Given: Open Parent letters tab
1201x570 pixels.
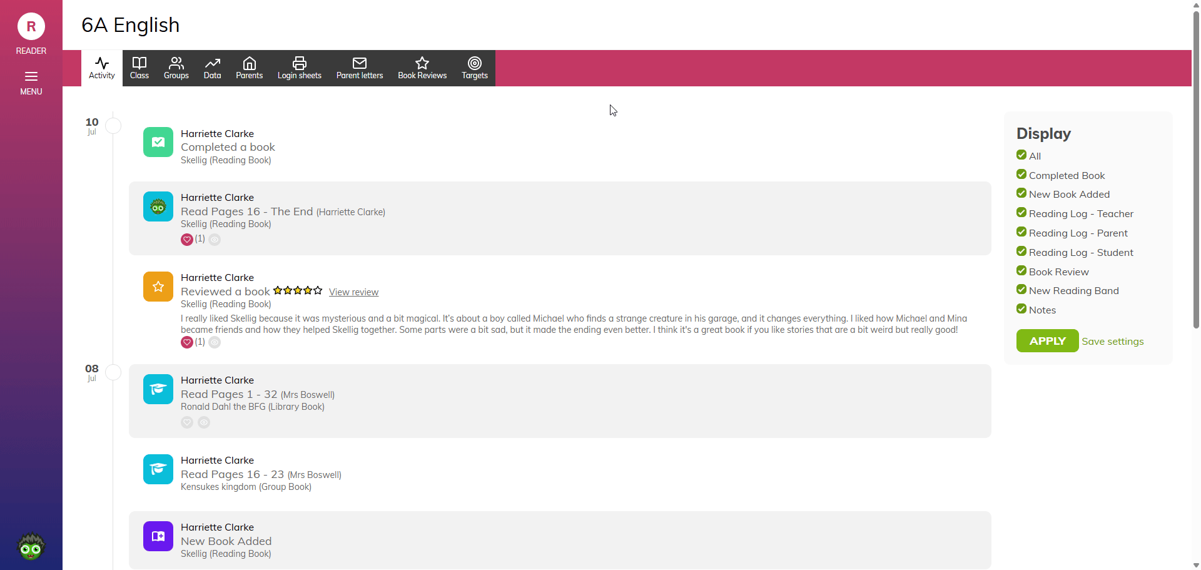Looking at the screenshot, I should coord(360,68).
